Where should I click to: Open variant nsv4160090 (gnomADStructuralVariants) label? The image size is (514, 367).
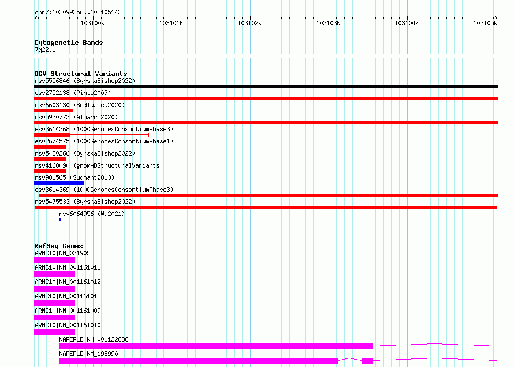point(99,165)
